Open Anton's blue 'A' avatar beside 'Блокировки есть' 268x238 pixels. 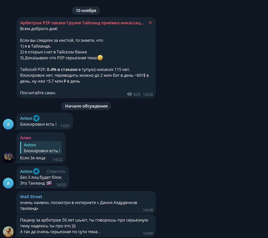(8, 124)
